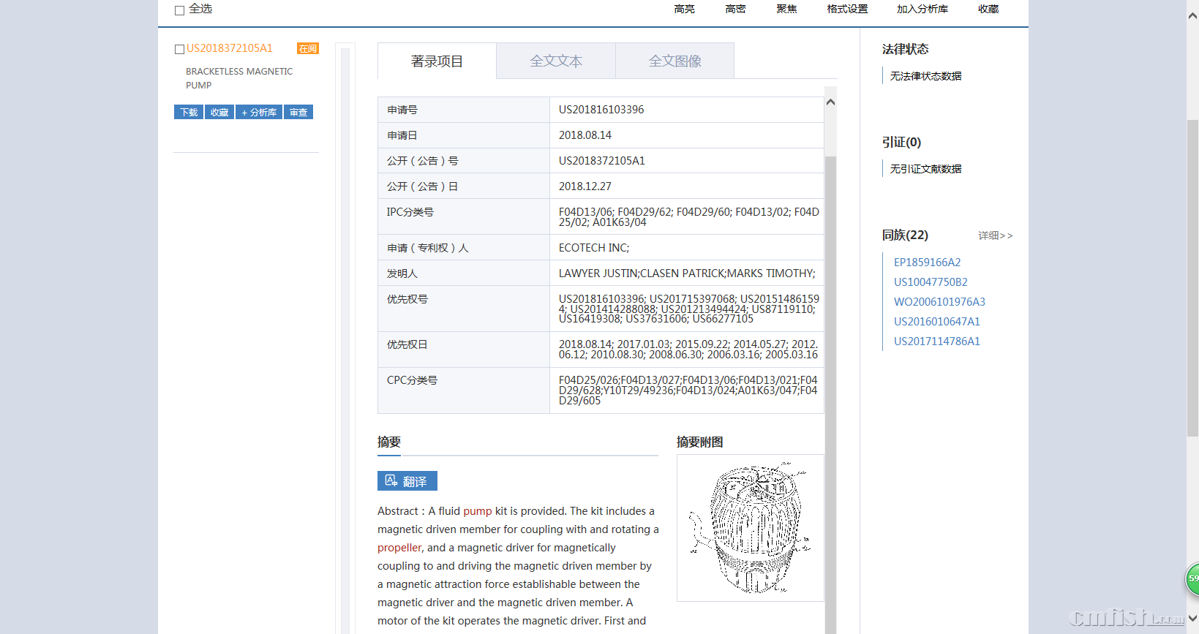
Task: Click + 分析库 add to analysis button
Action: [259, 113]
